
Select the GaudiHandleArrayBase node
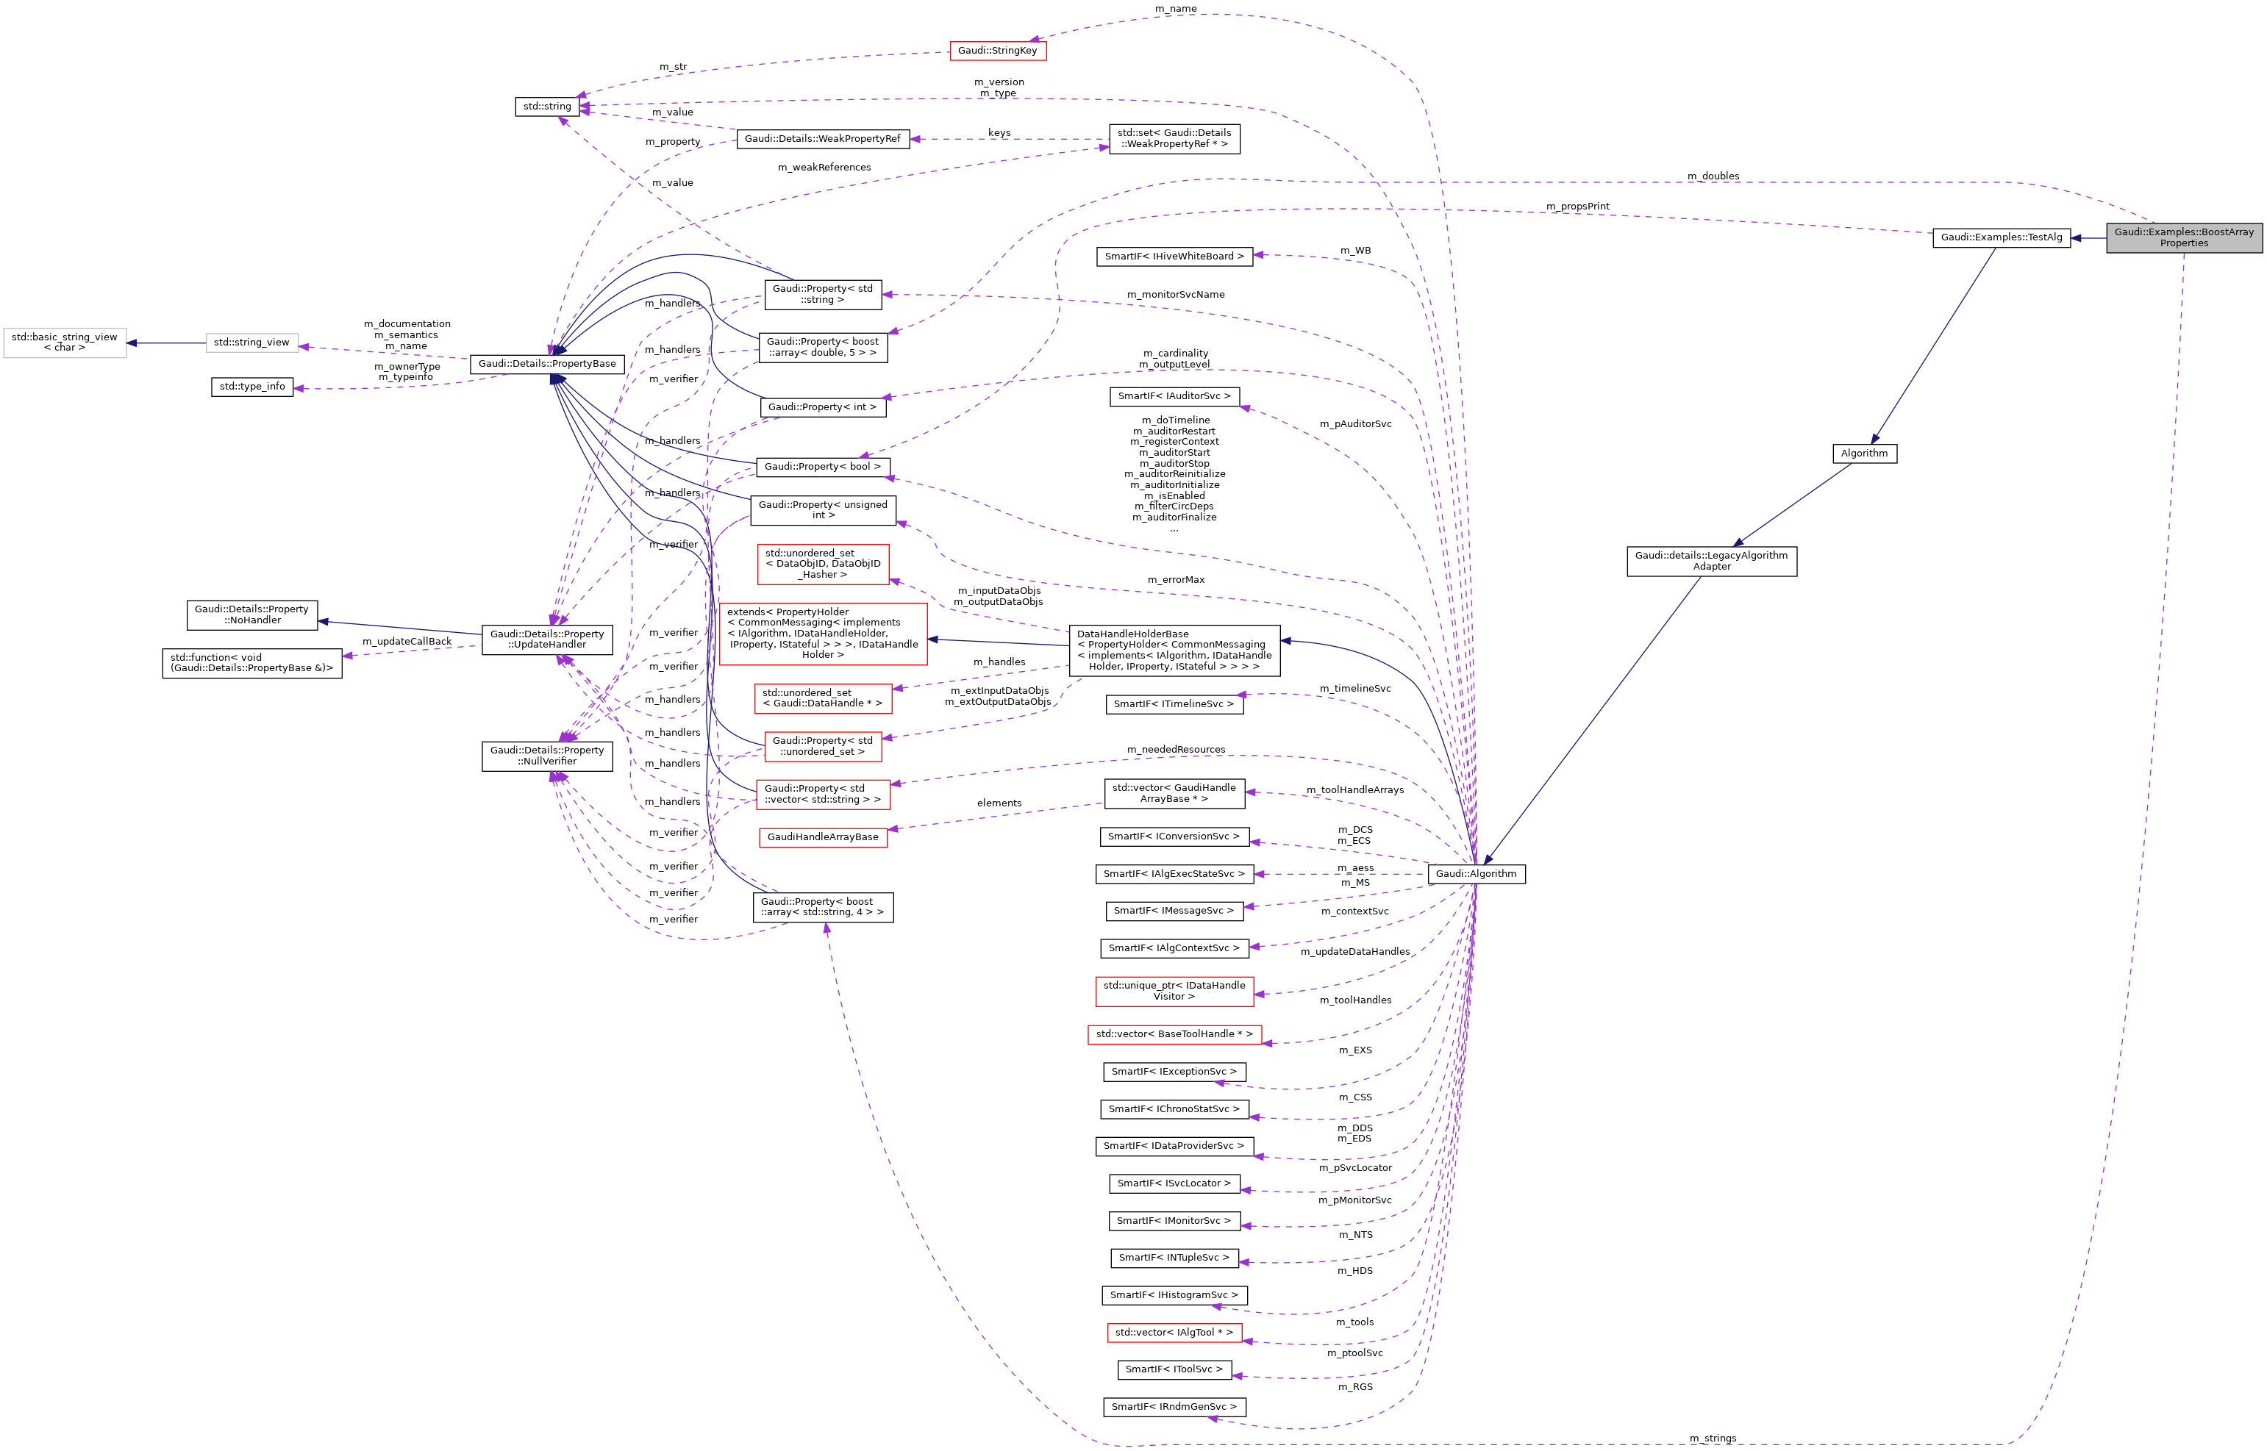click(x=823, y=838)
